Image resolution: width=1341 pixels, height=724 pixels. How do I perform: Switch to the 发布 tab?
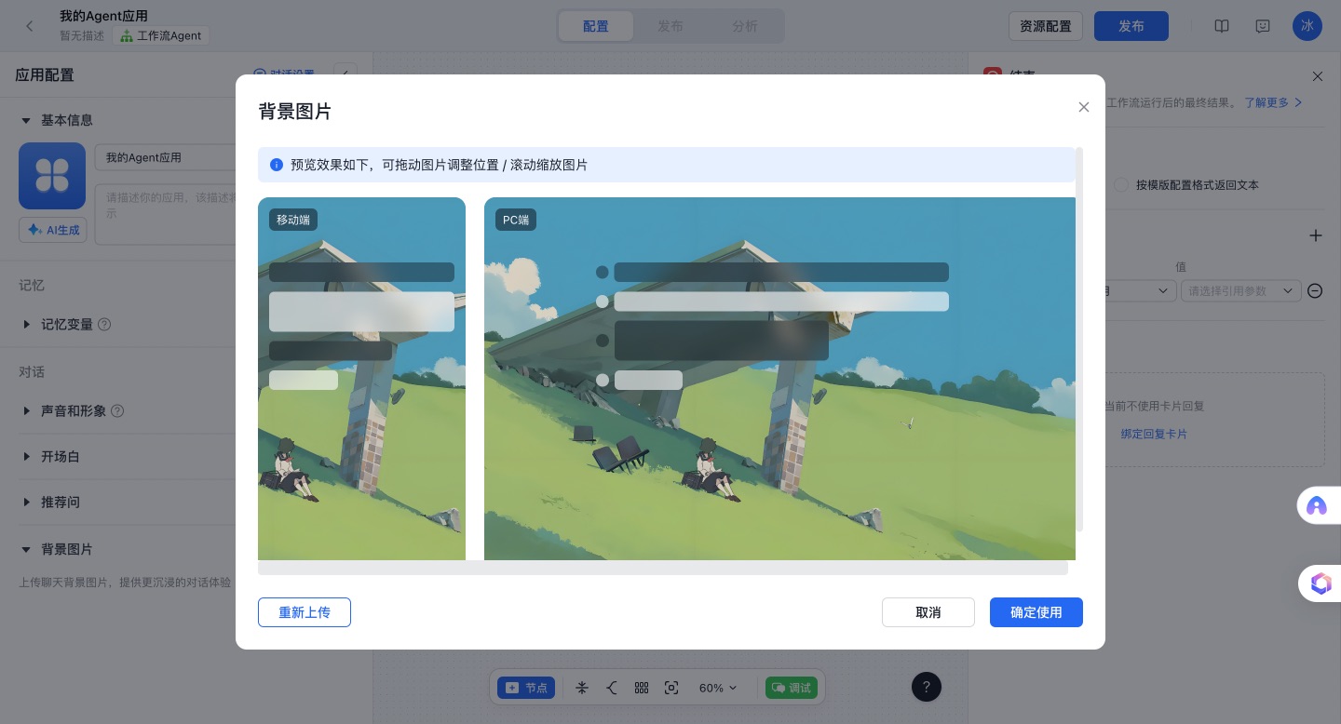pos(670,26)
